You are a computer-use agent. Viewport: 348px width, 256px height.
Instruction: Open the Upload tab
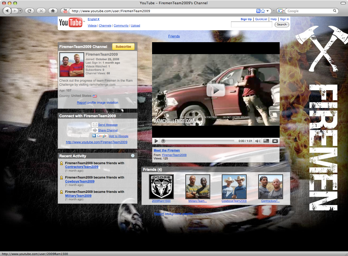click(x=135, y=25)
